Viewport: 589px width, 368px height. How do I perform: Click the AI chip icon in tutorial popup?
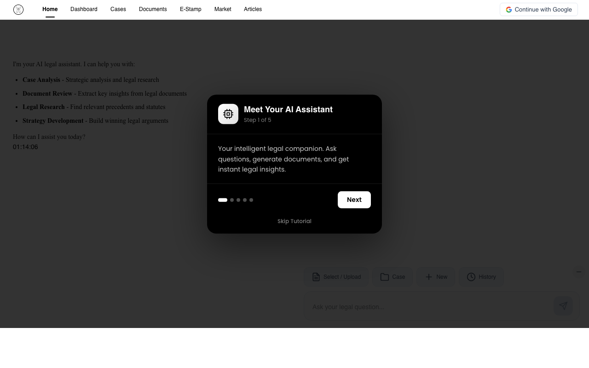(x=228, y=114)
